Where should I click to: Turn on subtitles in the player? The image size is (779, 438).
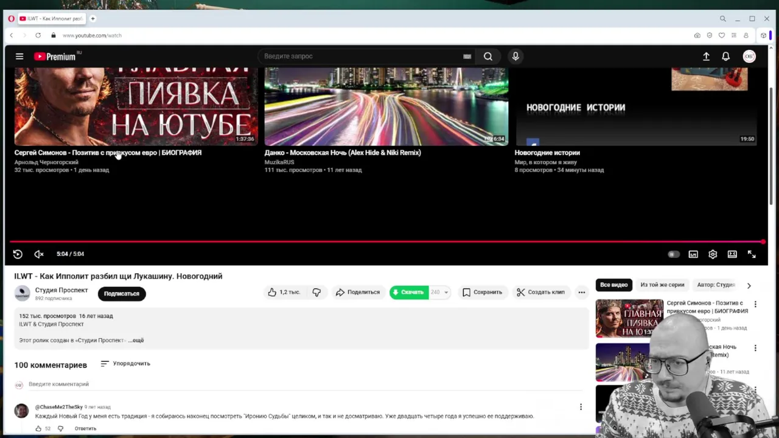point(693,254)
